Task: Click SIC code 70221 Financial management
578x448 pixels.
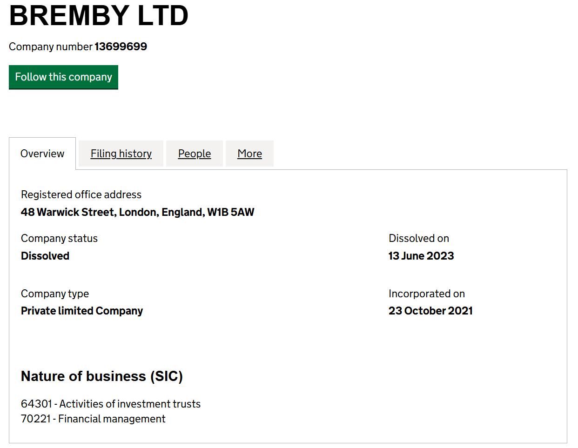Action: point(93,419)
